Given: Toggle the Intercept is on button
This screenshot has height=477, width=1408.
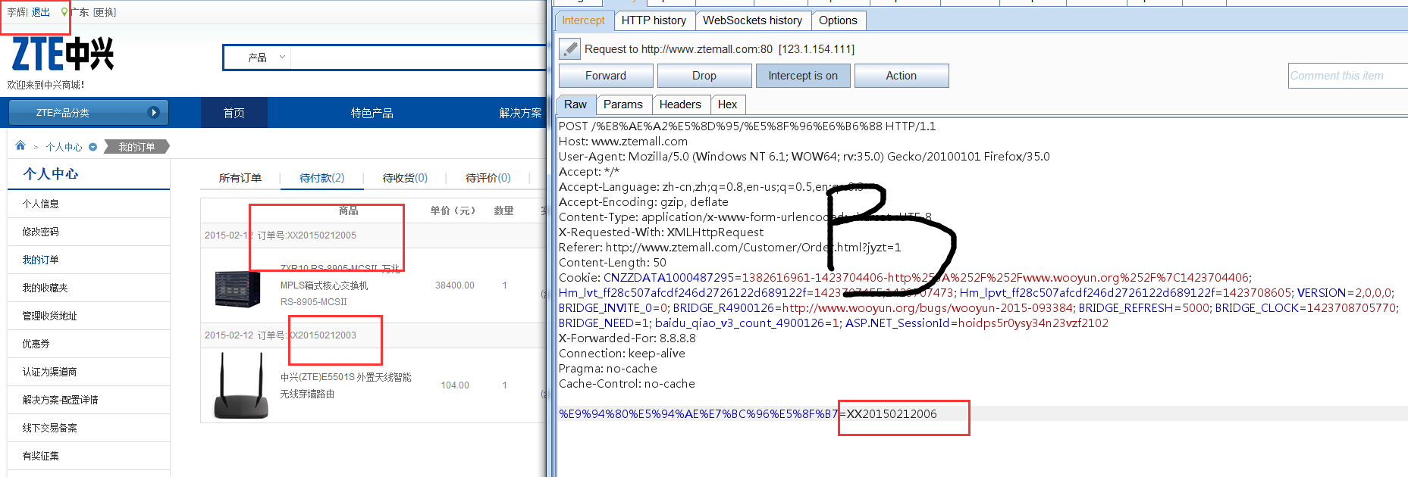Looking at the screenshot, I should click(803, 76).
